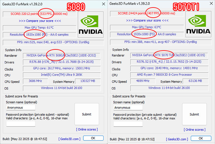
Task: Select the SCORE:32012 points text
Action: point(24,14)
